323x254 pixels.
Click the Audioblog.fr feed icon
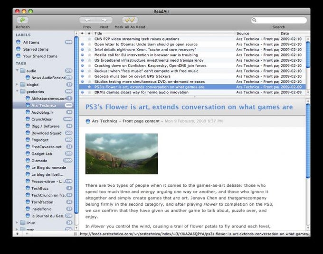(x=28, y=112)
